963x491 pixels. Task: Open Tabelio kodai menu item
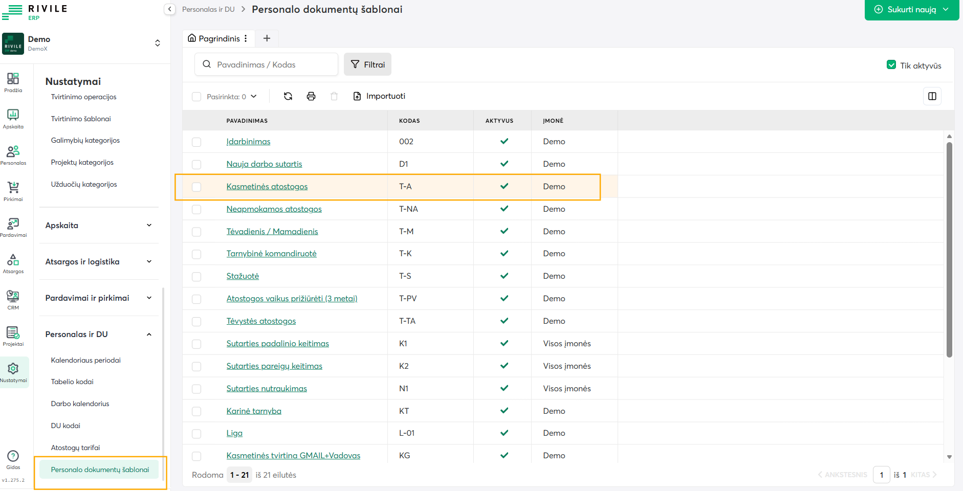(x=72, y=382)
